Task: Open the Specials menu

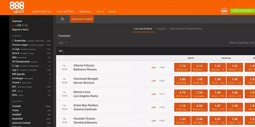Action: pos(85,12)
